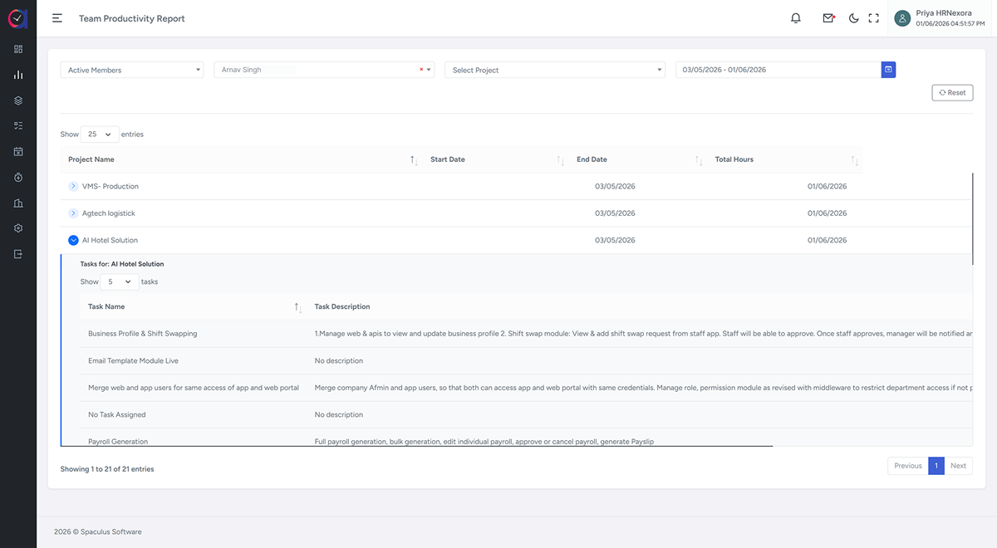Open the stopwatch timer icon in sidebar
This screenshot has width=997, height=548.
click(18, 178)
